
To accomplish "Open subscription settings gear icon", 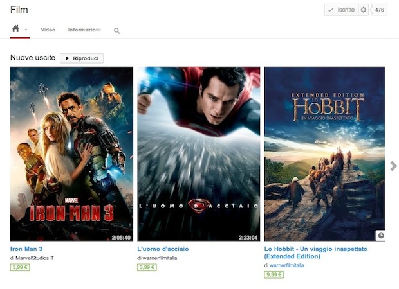I will 364,10.
